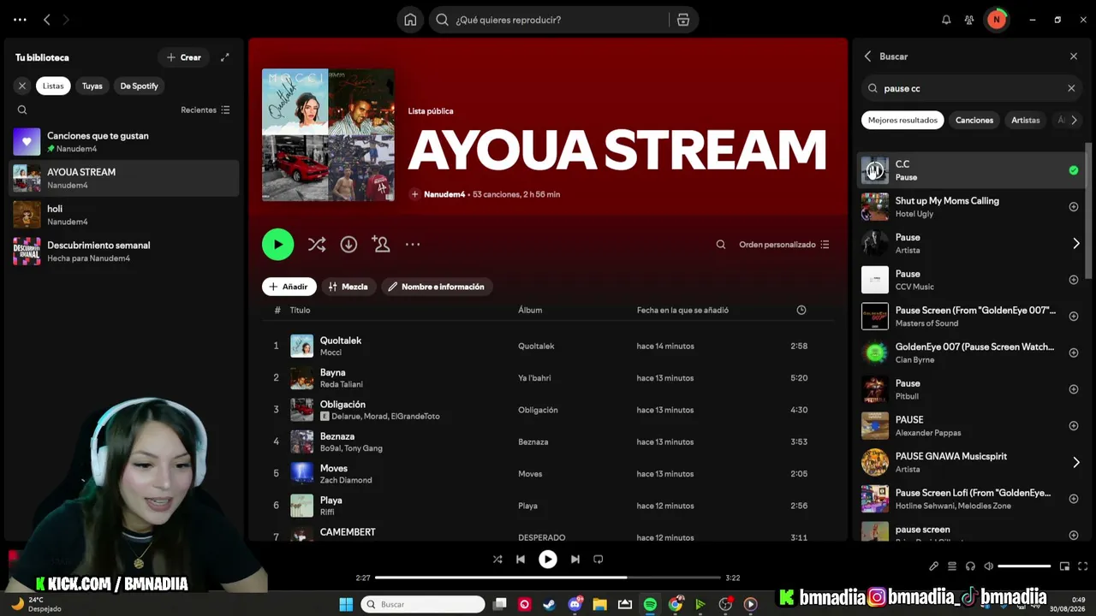Open the three-dot app menu at top left
This screenshot has height=616, width=1096.
click(x=20, y=20)
